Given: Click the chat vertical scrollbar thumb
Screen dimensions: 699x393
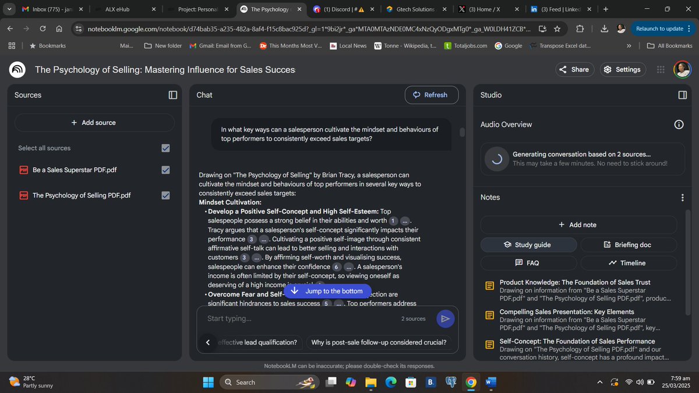Looking at the screenshot, I should [463, 132].
